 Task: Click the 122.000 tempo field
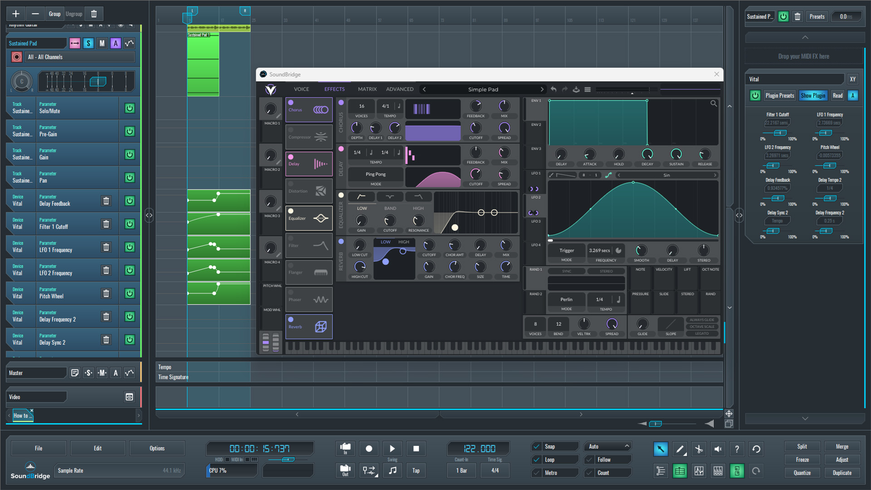pyautogui.click(x=479, y=449)
